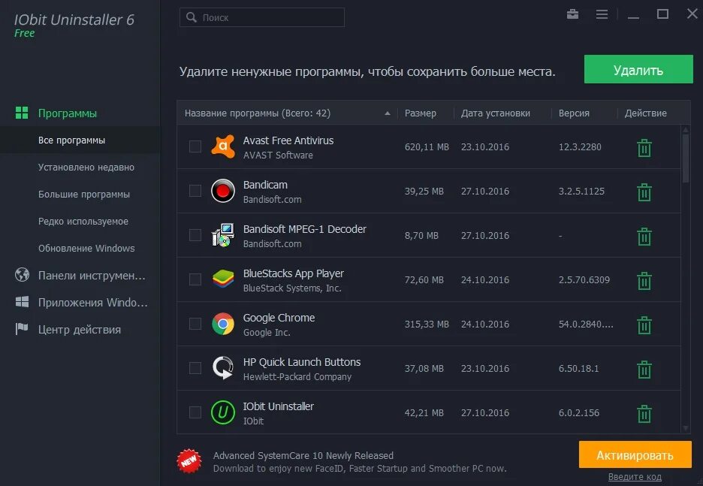The width and height of the screenshot is (703, 486).
Task: Click the trash icon for Google Chrome
Action: pos(644,325)
